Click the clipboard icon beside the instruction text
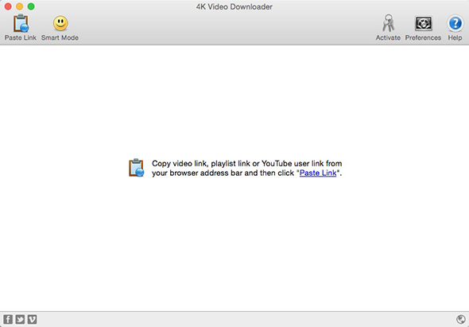The height and width of the screenshot is (327, 469). coord(137,168)
